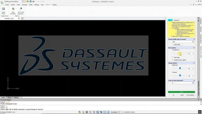This screenshot has width=202, height=114.
Task: Launch the Image Tracer tool
Action: 3,11
